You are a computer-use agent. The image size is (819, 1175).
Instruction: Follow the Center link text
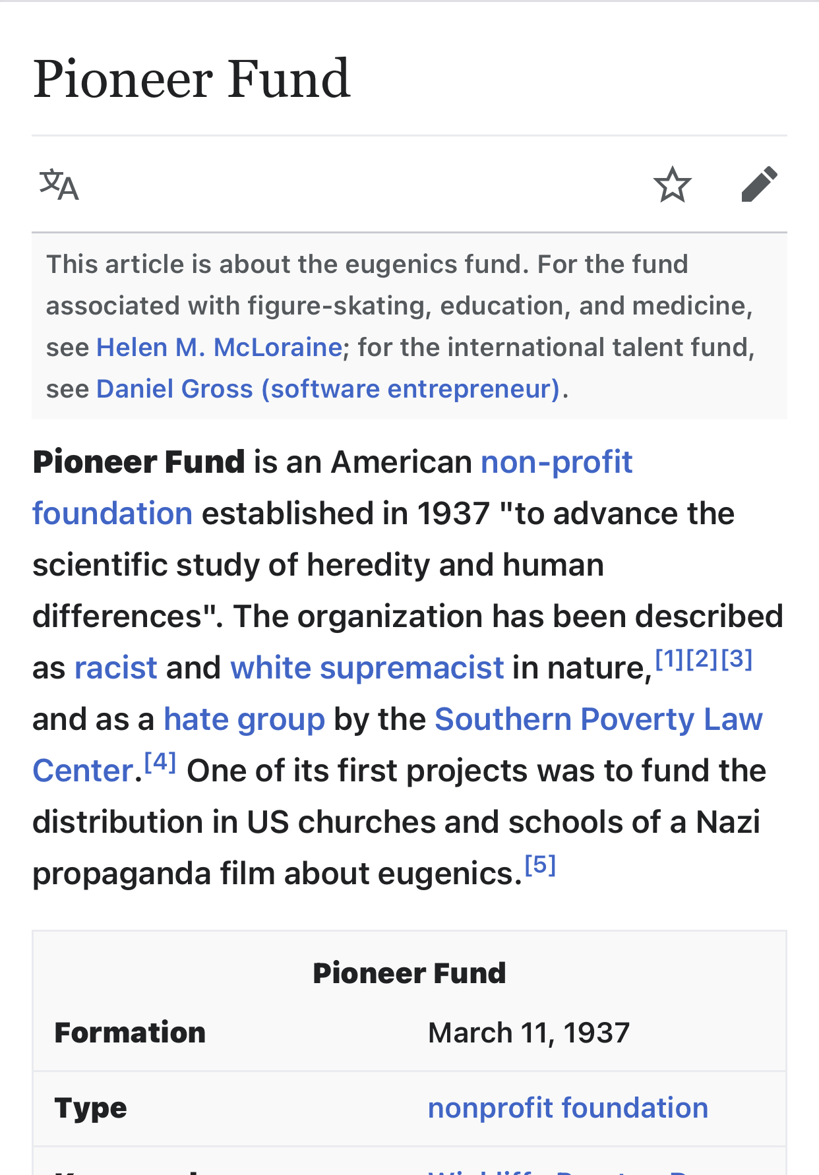point(84,770)
